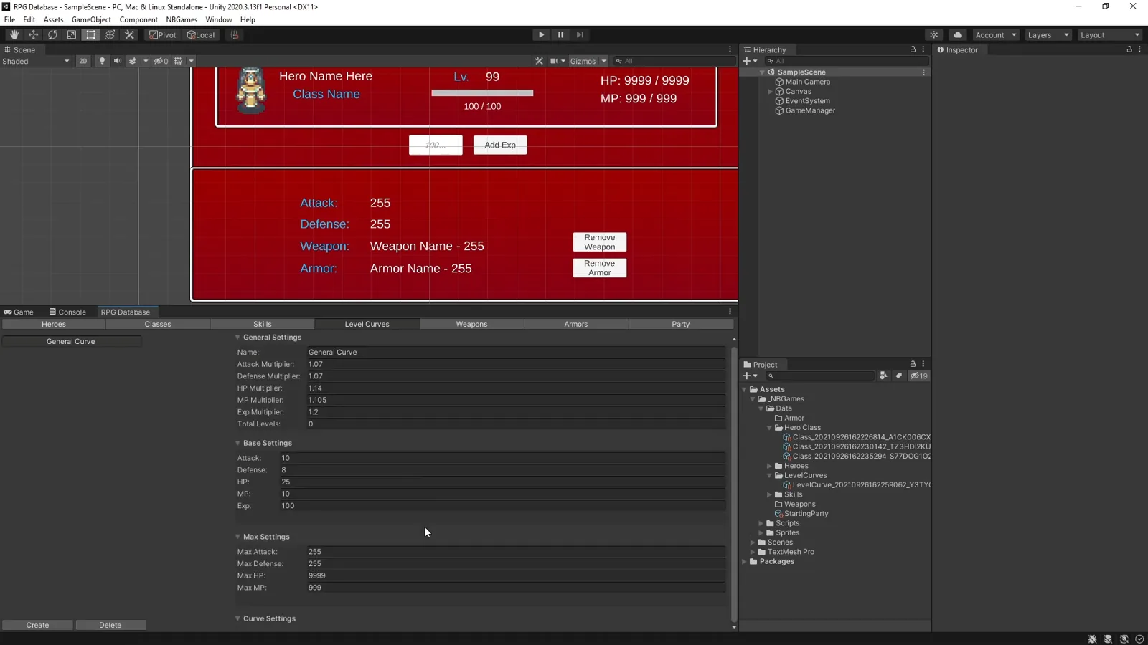The height and width of the screenshot is (645, 1148).
Task: Toggle hidden objects visibility in Project
Action: (x=919, y=376)
